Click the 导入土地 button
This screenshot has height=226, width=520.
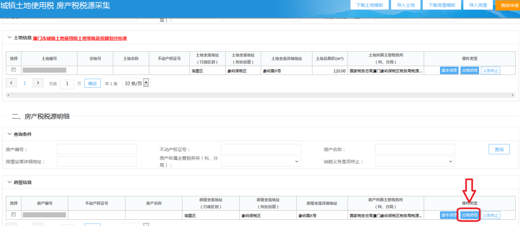pyautogui.click(x=405, y=5)
